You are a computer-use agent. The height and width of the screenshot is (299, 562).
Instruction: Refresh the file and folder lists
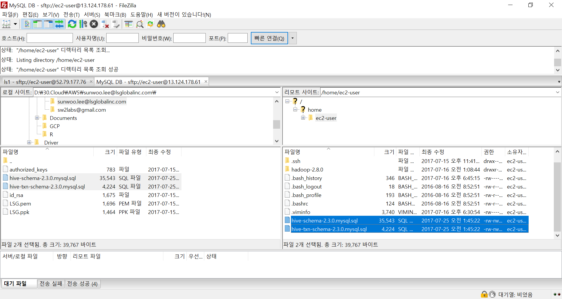point(72,24)
